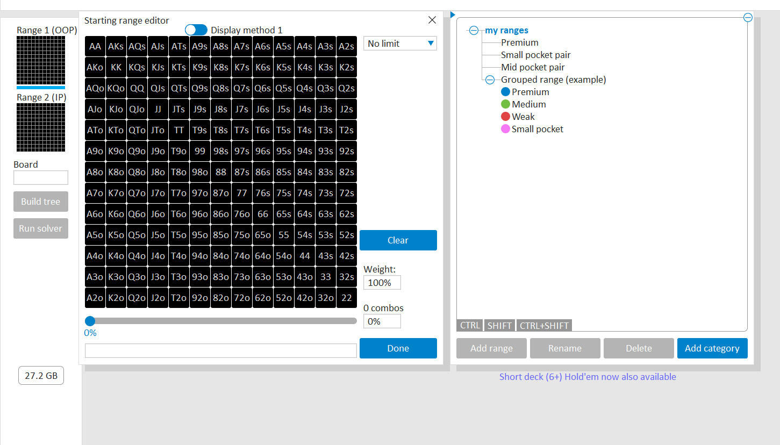This screenshot has width=780, height=445.
Task: Select the SHIFT modifier tab
Action: [499, 326]
